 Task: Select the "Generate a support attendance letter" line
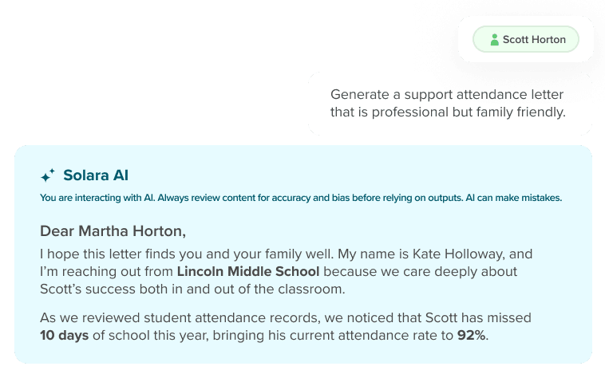tap(447, 94)
